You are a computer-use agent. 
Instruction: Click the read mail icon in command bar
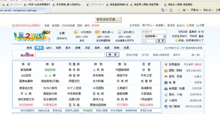179,10
